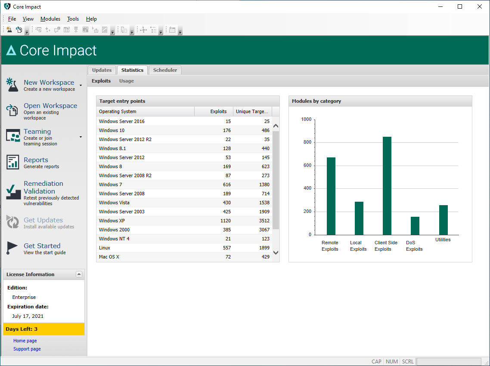
Task: Open the first toolbar overflow options dropdown
Action: tap(27, 31)
